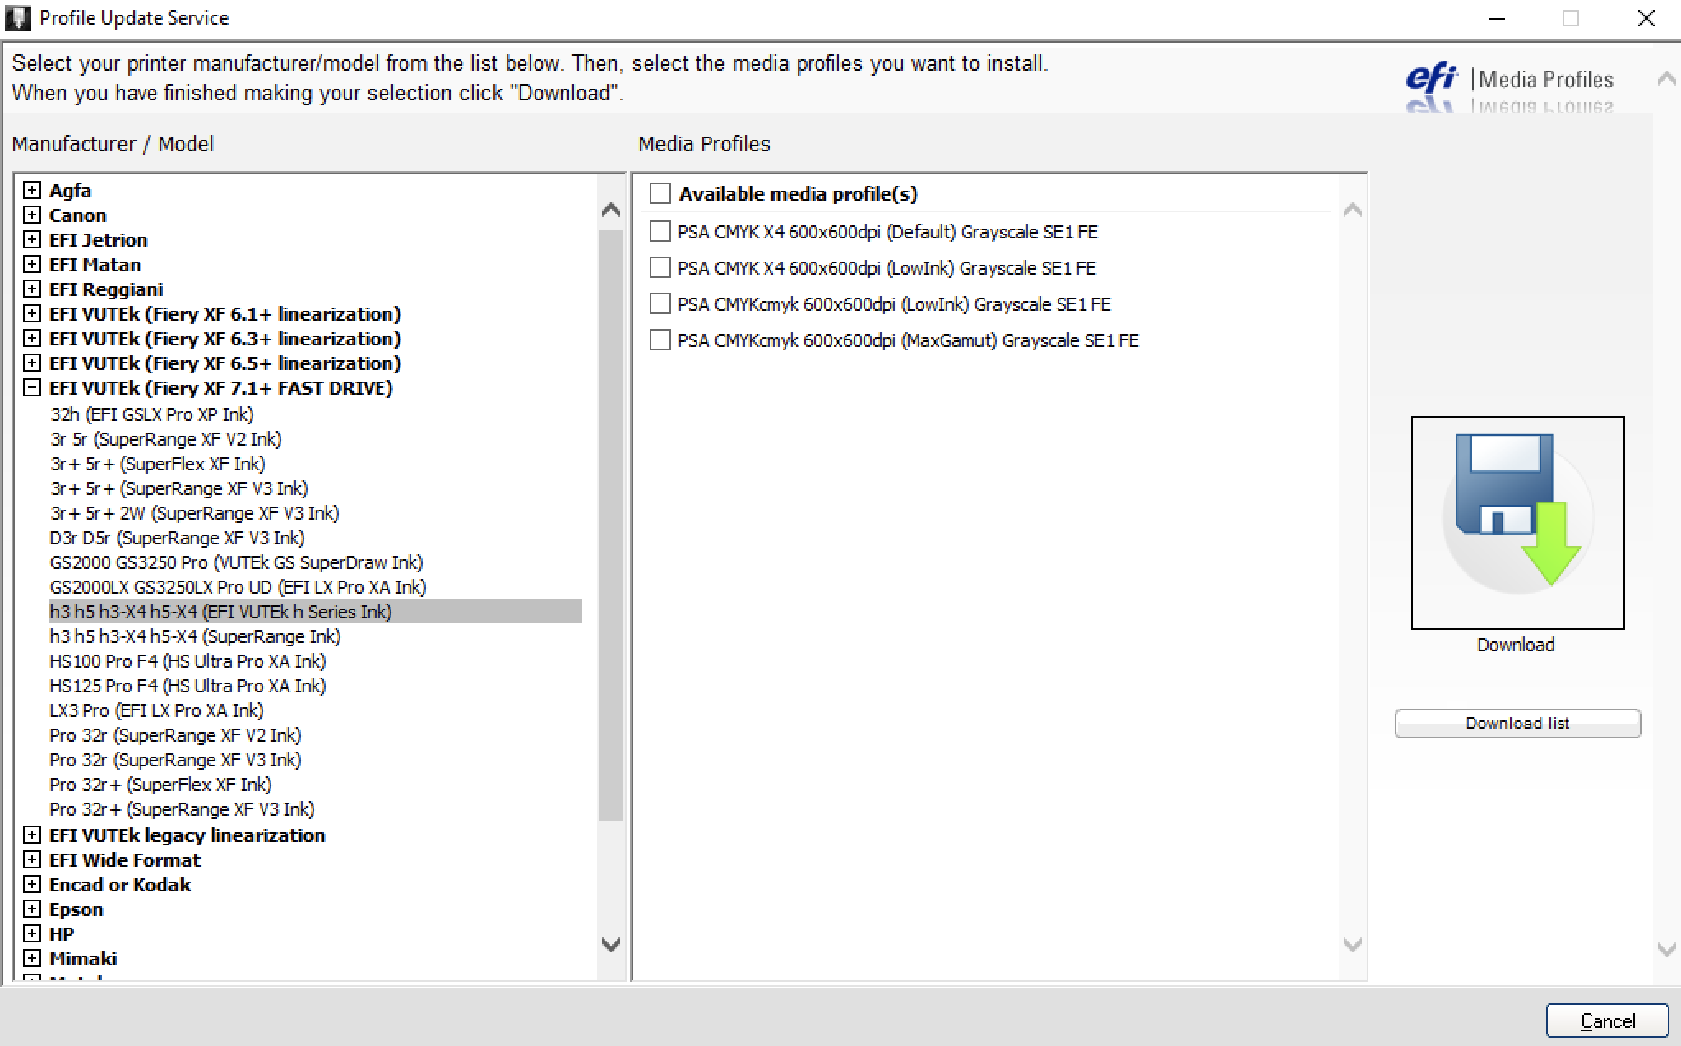Click the window's outer scroll down arrow
The height and width of the screenshot is (1046, 1681).
[1666, 950]
